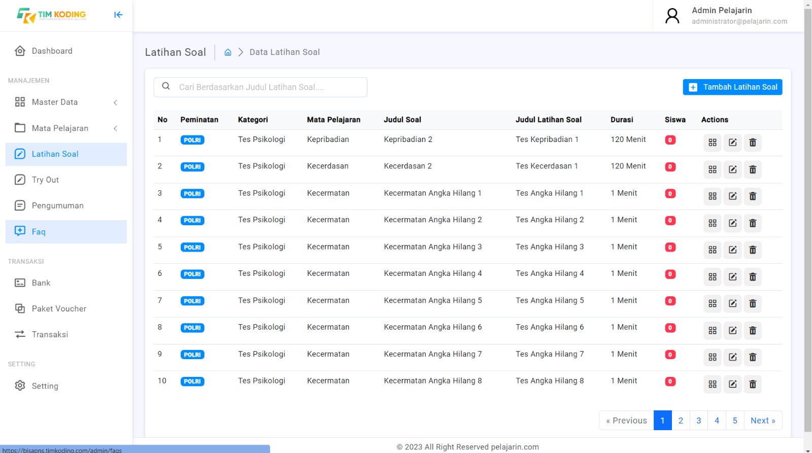Viewport: 812px width, 453px height.
Task: Focus the Cari Berdasarkan Judul search field
Action: click(x=260, y=87)
